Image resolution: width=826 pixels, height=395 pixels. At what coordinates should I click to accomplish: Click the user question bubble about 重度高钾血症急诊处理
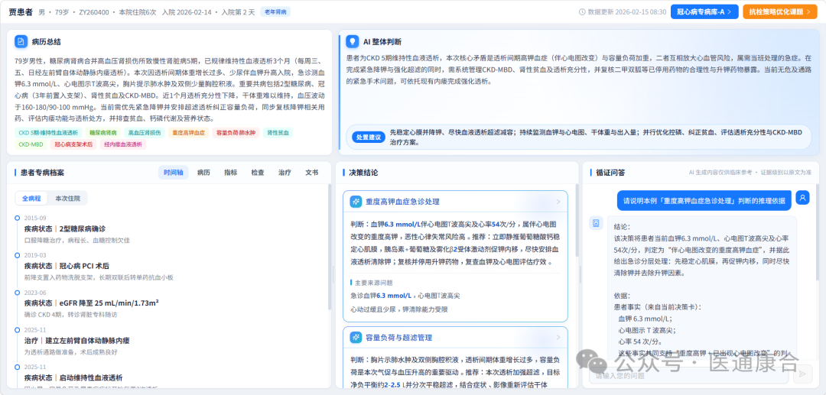click(x=704, y=200)
